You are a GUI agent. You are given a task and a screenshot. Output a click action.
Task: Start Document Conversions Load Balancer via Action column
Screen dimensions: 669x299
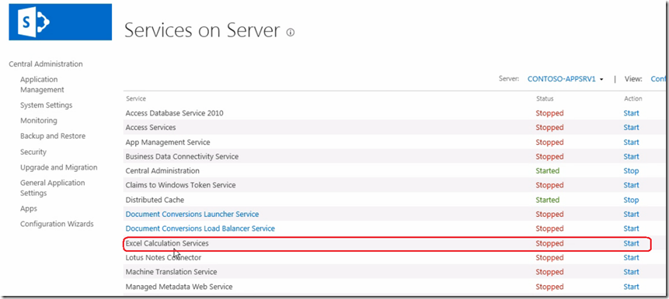[x=631, y=229]
